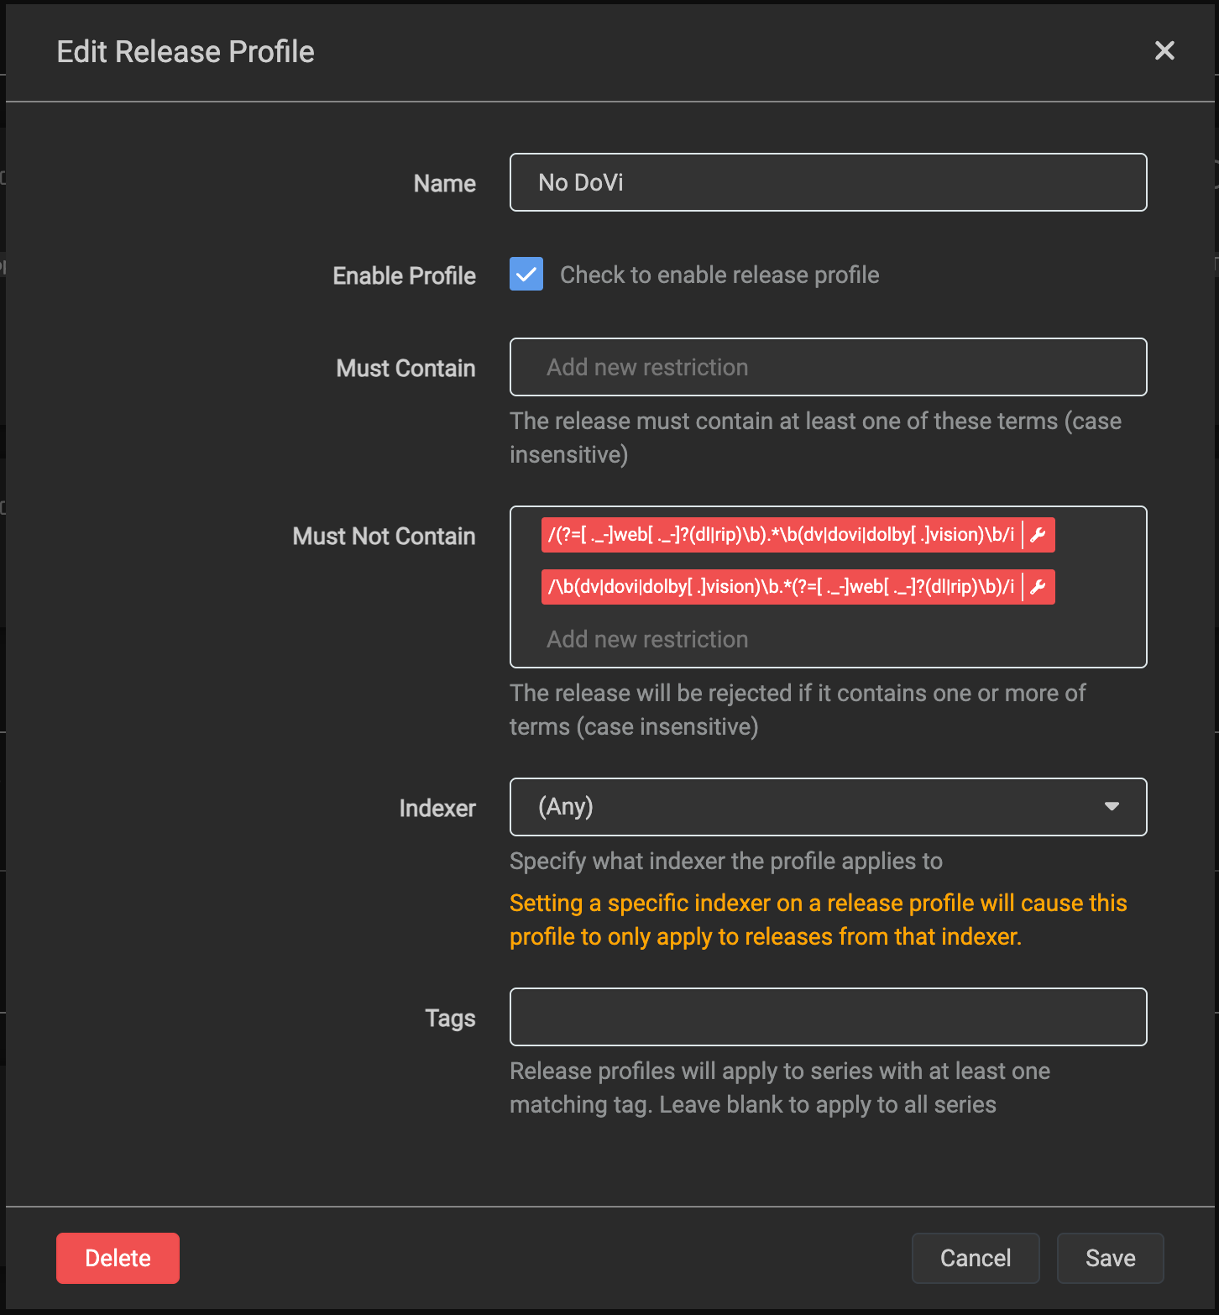Click the "Check to enable release profile" text
The image size is (1219, 1315).
[x=719, y=275]
